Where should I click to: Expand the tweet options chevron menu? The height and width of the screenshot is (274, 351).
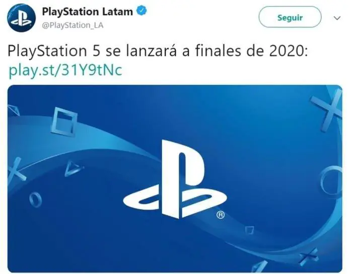coord(337,18)
